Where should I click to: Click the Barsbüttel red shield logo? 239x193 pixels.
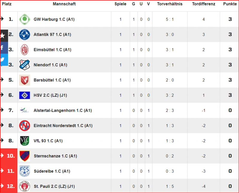24,80
